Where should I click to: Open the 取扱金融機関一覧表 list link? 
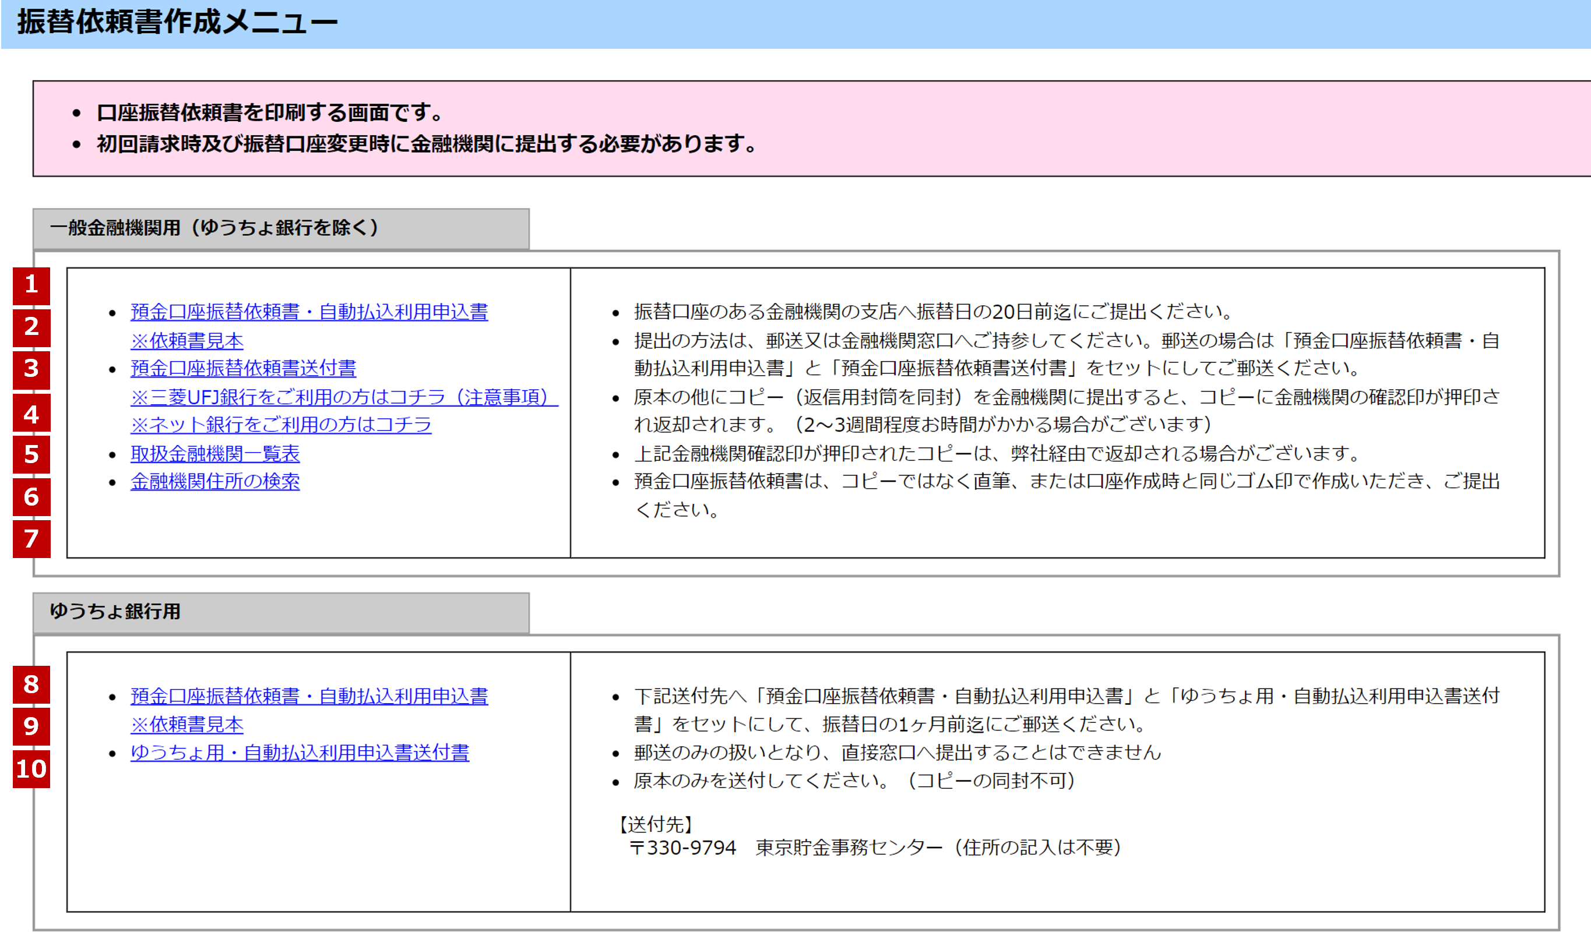[x=215, y=453]
